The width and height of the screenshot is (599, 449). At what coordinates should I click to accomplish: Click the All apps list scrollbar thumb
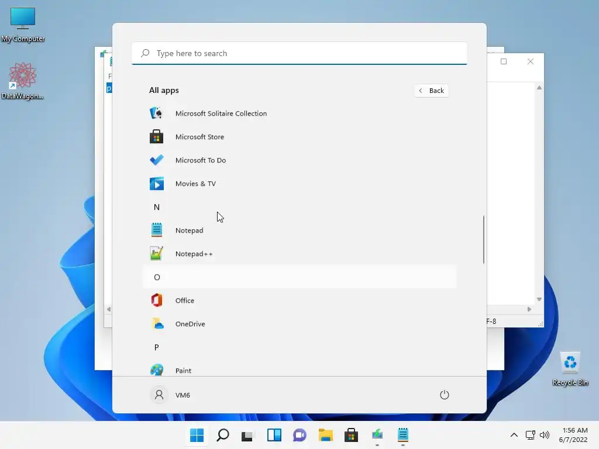(484, 239)
